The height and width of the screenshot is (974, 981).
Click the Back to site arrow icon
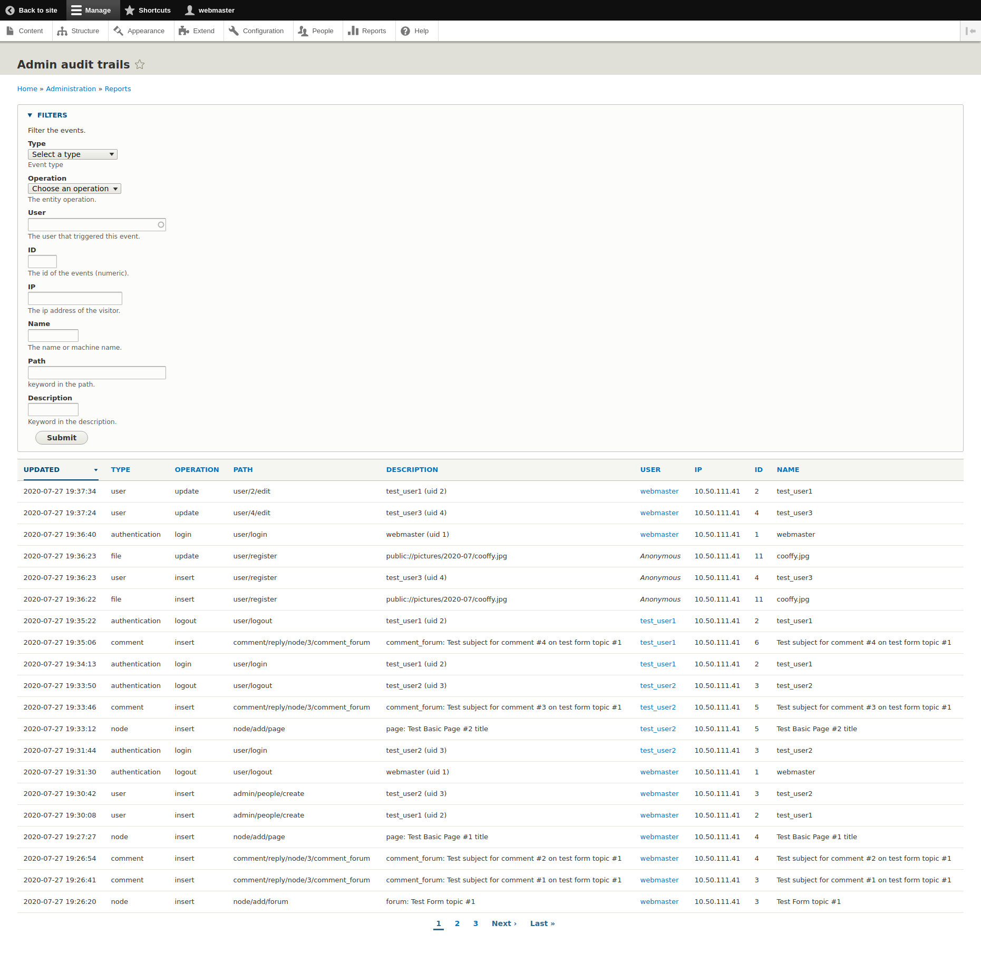pyautogui.click(x=9, y=11)
